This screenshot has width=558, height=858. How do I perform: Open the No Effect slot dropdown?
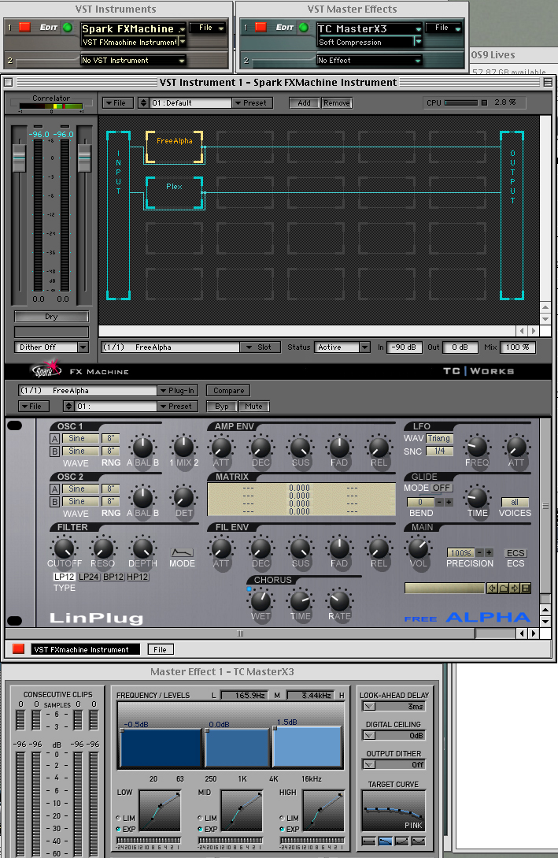(x=369, y=60)
